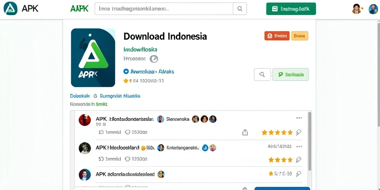This screenshot has height=190, width=380.
Task: Focus the header search input field
Action: tap(164, 9)
